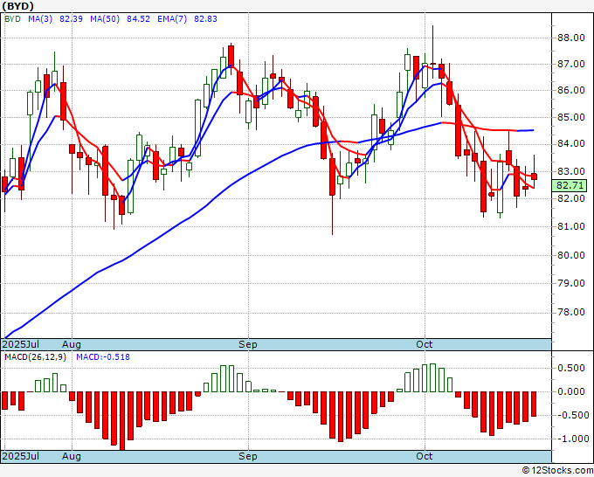Click the MACD(26,12,9) indicator label
594x477 pixels.
35,357
